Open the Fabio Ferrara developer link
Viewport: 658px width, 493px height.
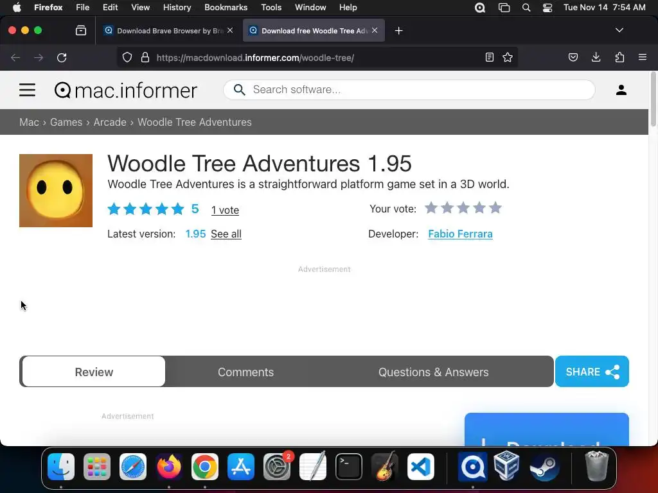(460, 234)
